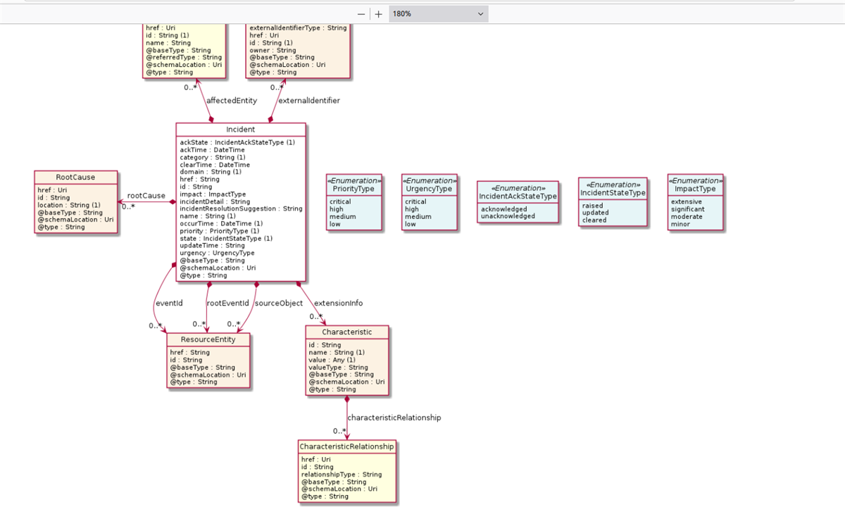Image resolution: width=845 pixels, height=521 pixels.
Task: Click 'low' in the PriorityType box
Action: (335, 224)
